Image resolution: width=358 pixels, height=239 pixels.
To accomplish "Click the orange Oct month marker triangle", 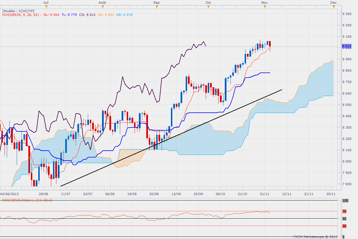I will [x=208, y=7].
